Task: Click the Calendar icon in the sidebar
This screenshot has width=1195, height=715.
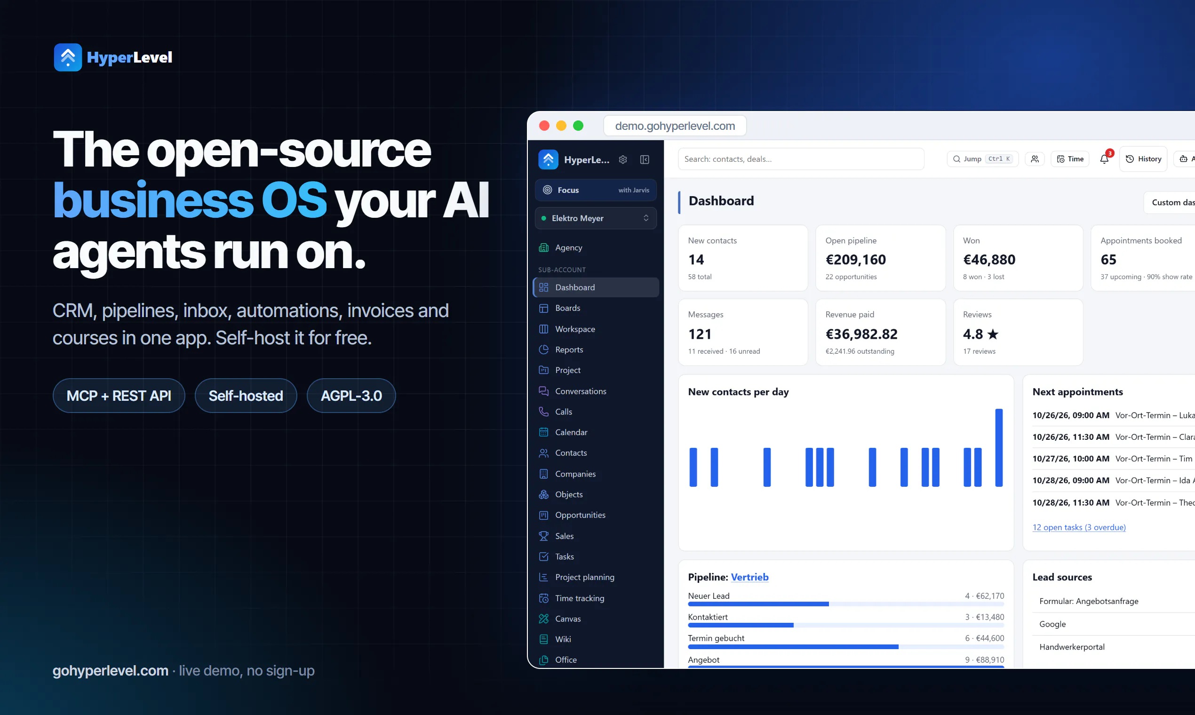Action: [x=543, y=432]
